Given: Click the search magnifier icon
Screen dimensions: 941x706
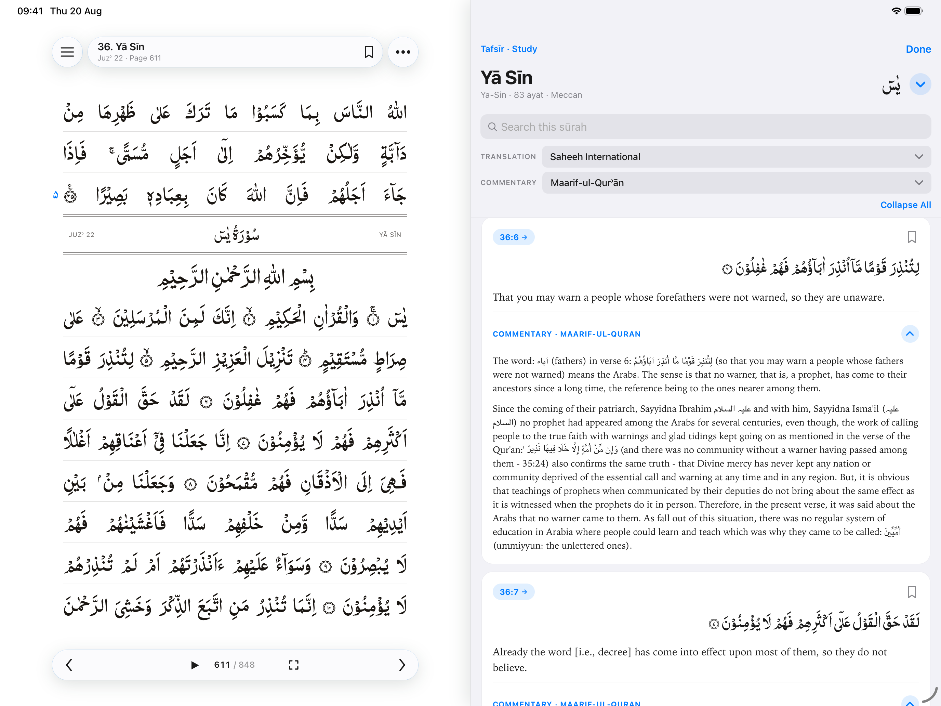Looking at the screenshot, I should pos(492,127).
